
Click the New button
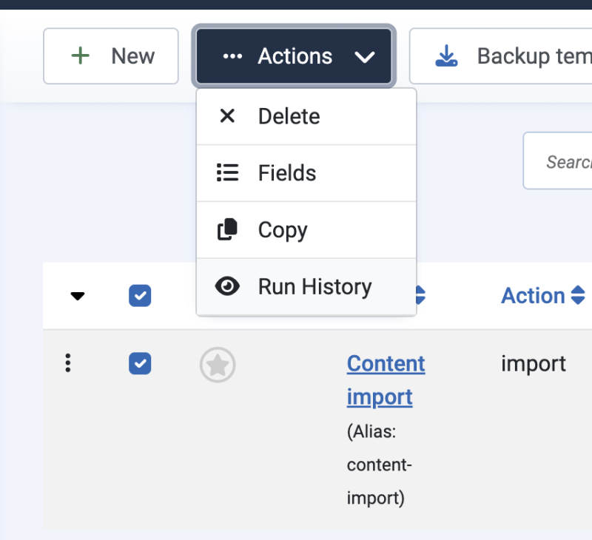(x=110, y=55)
